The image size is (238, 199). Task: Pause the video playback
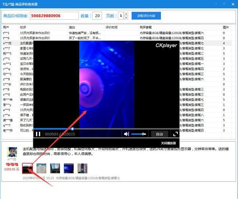(x=38, y=134)
